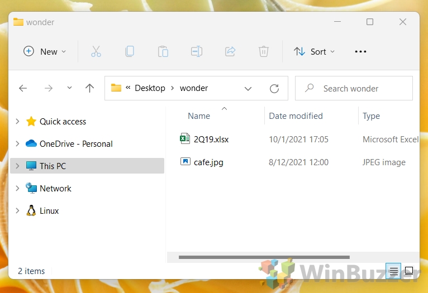Click the horizontal scrollbar thumb
Screen dimensions: 428x293
point(264,257)
